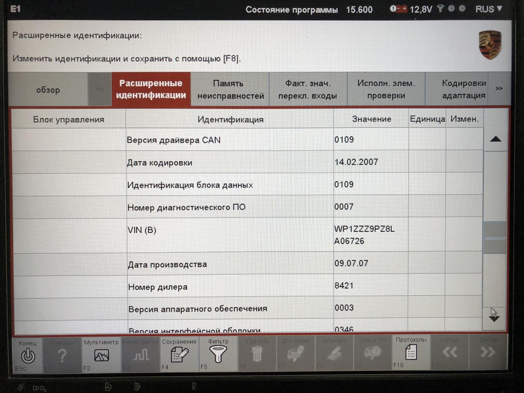Select the VIN (B) value cell
This screenshot has height=393, width=524.
370,235
